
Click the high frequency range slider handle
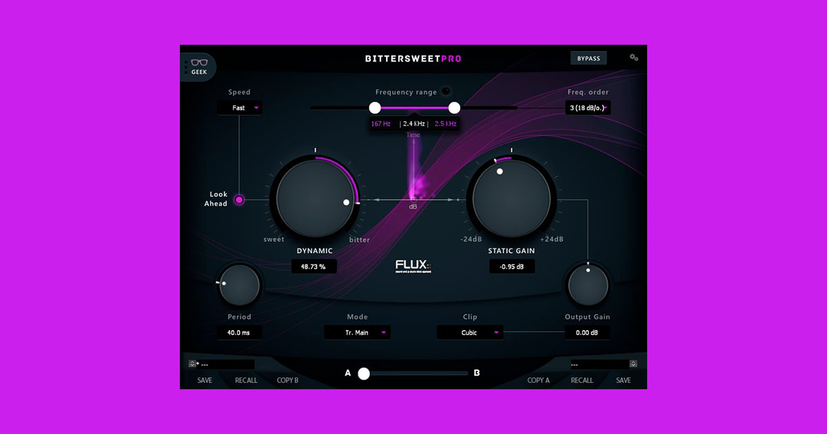[x=454, y=107]
